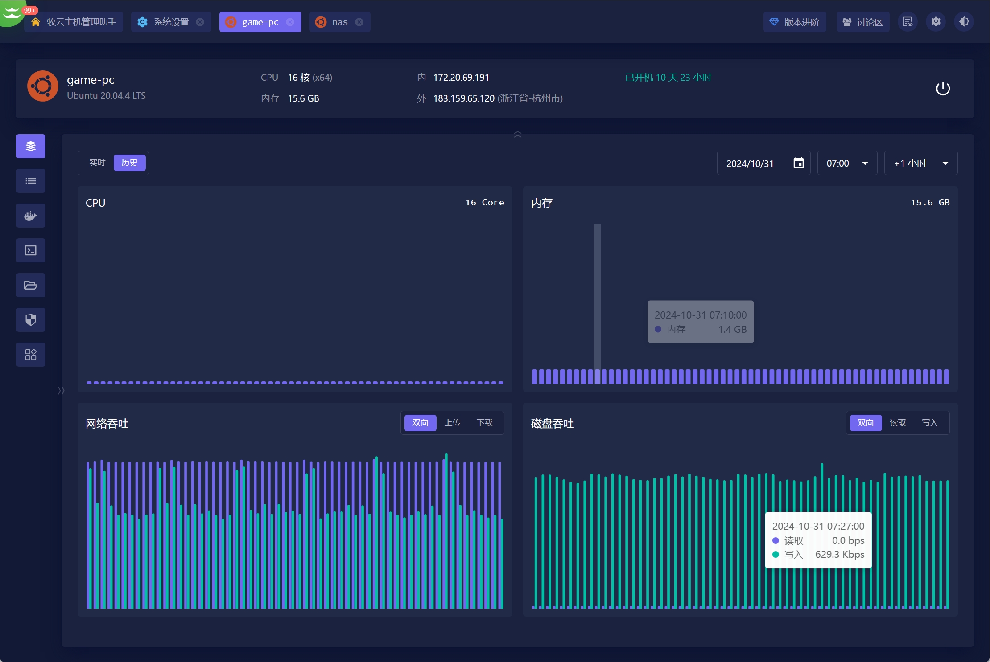Screen dimensions: 990x662
Task: Click the 版本进阶 button
Action: pyautogui.click(x=795, y=22)
